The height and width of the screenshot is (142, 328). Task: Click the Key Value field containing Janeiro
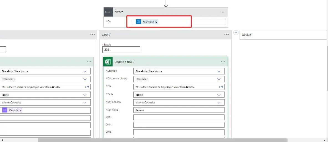(x=179, y=110)
